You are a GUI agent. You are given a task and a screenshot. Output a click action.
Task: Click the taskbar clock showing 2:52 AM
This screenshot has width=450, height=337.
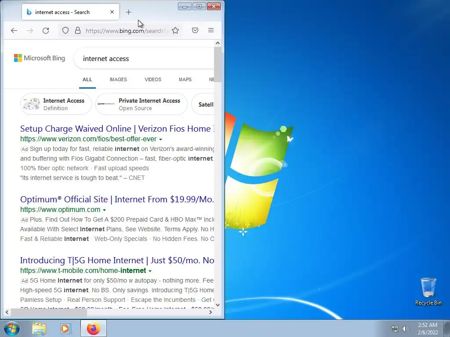tap(428, 329)
